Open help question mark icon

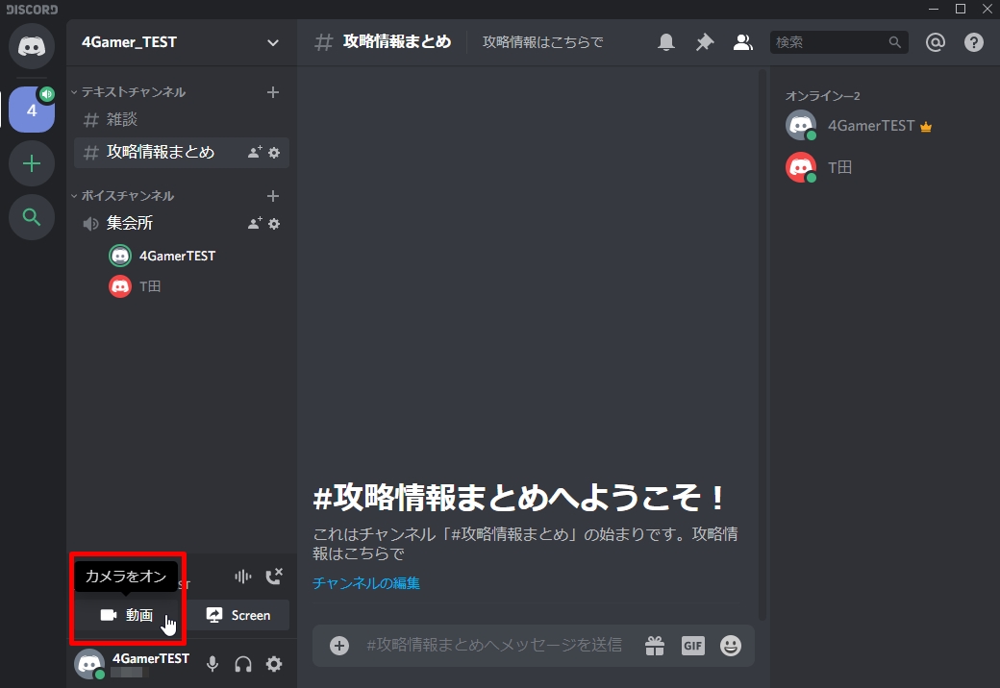pyautogui.click(x=974, y=42)
